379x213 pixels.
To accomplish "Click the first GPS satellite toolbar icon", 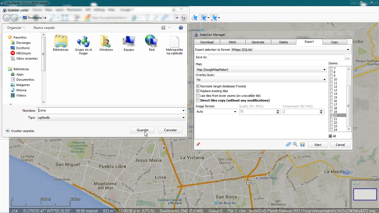I will [x=194, y=18].
